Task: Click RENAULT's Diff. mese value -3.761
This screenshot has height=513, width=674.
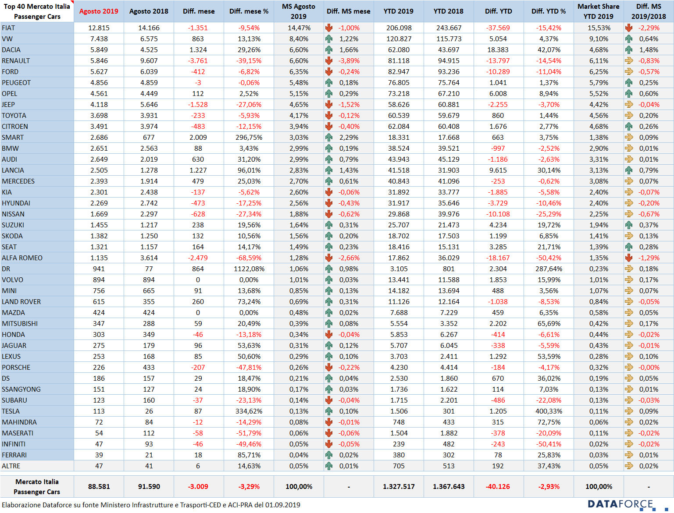Action: (x=198, y=60)
